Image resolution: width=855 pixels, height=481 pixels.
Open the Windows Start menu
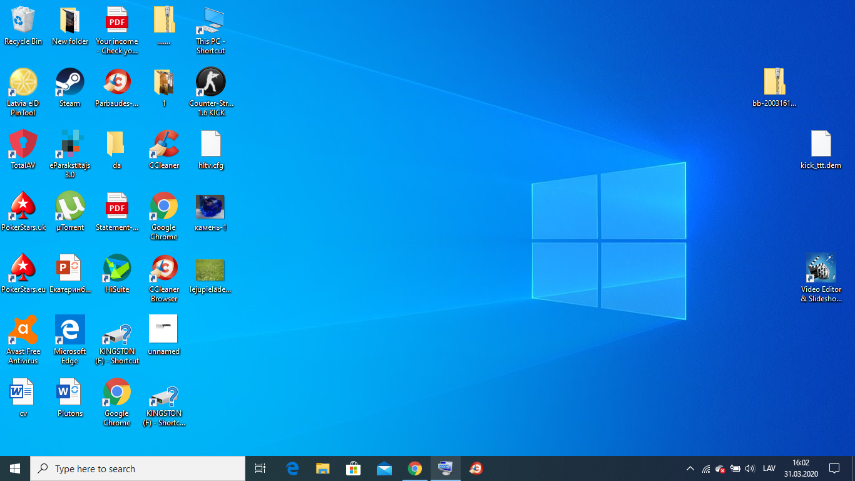click(x=15, y=468)
